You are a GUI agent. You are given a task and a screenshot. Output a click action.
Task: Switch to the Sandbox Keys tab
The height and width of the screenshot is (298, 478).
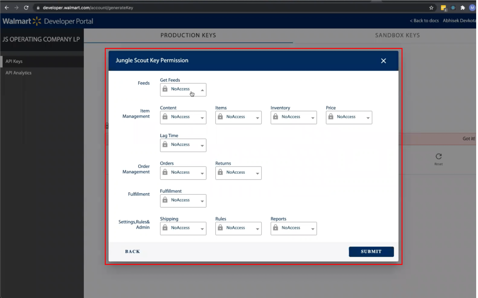[x=397, y=35]
